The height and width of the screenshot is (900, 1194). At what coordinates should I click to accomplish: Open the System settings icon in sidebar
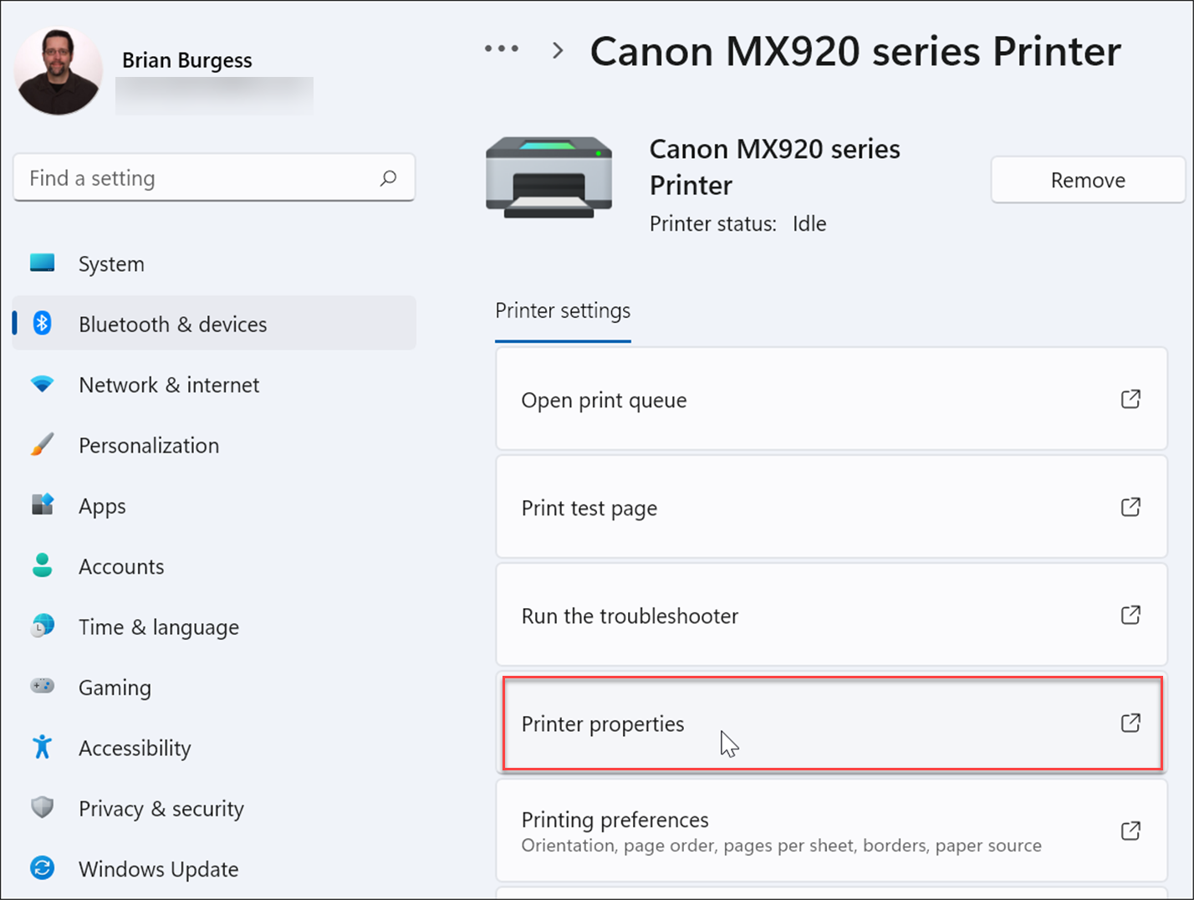42,263
